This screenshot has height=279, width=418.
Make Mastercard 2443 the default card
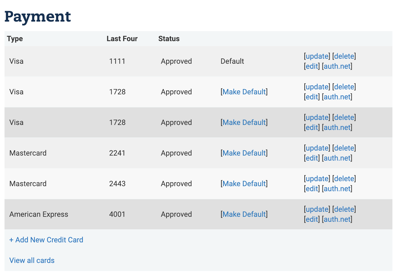(x=244, y=184)
